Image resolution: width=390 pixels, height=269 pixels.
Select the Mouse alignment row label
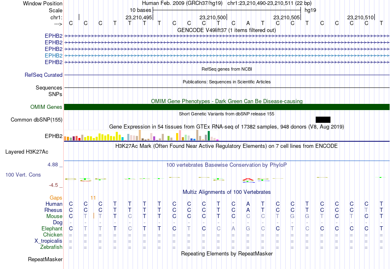click(x=54, y=216)
